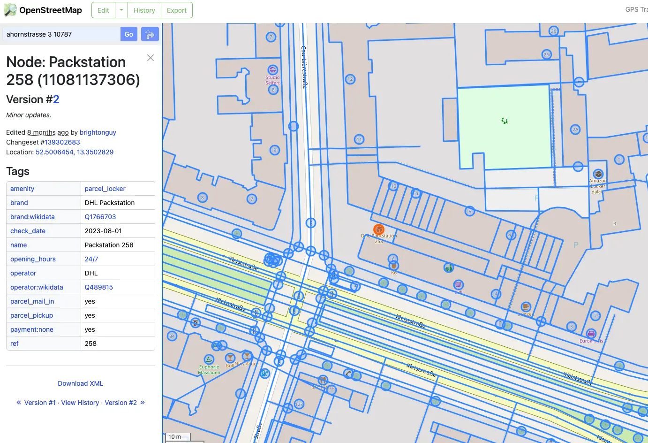
Task: Click the parcel_mail_in key link
Action: (32, 301)
